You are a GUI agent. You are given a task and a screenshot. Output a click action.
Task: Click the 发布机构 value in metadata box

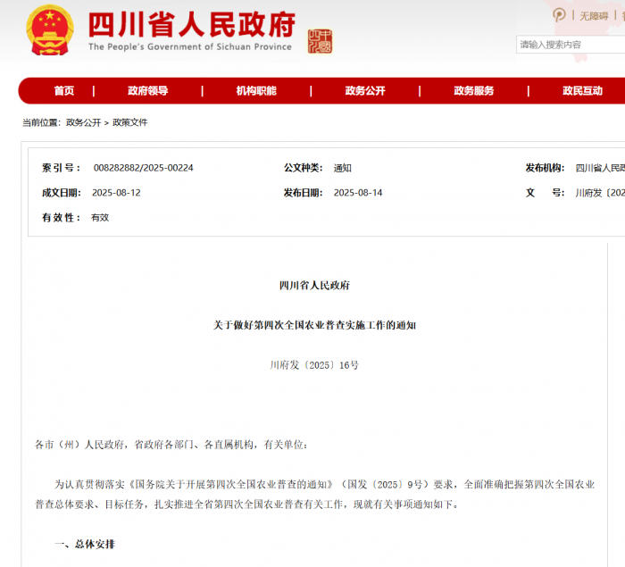(600, 168)
